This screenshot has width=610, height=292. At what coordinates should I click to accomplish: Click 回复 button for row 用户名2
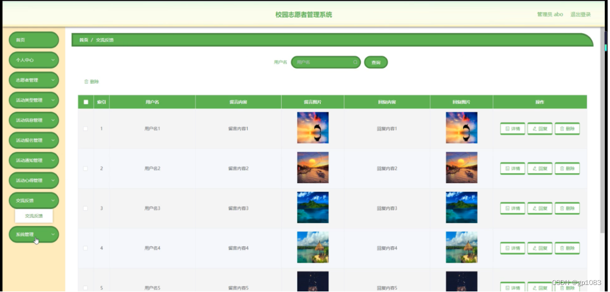(x=540, y=169)
